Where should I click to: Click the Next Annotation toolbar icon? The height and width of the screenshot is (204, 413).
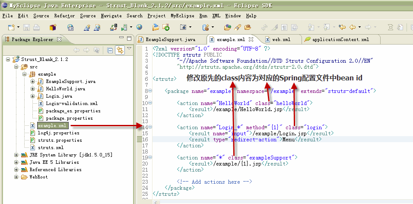[311, 27]
